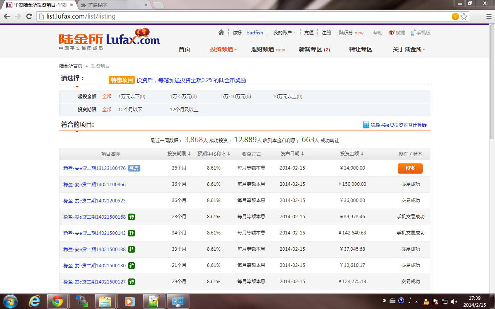
Task: Bookmark this page with the star icon
Action: point(464,16)
